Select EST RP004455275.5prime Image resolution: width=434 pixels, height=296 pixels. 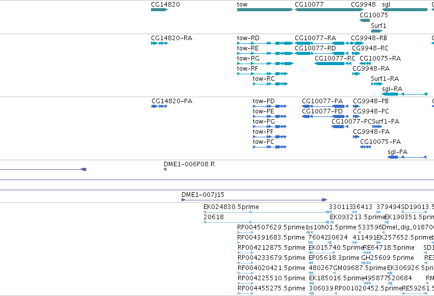click(x=245, y=293)
